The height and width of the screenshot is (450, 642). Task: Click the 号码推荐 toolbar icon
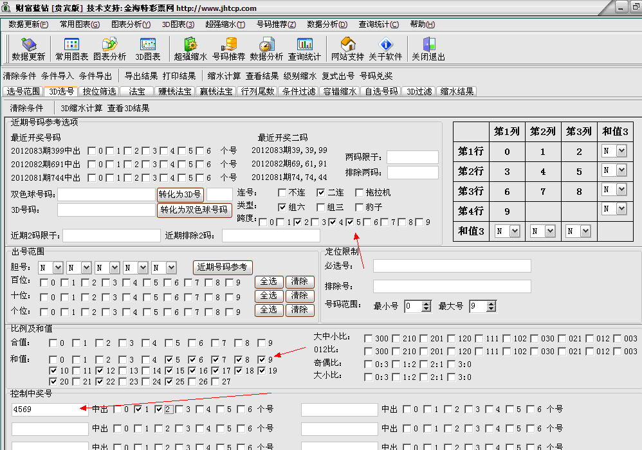pyautogui.click(x=228, y=49)
